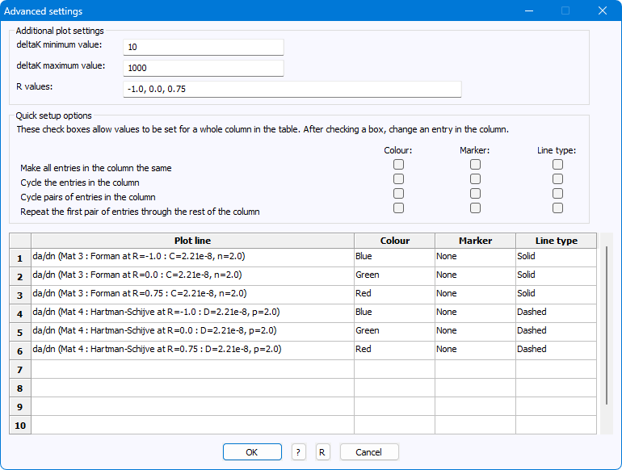
Task: Select Hartman-Schijve at R=0.0 plot line cell
Action: [192, 332]
